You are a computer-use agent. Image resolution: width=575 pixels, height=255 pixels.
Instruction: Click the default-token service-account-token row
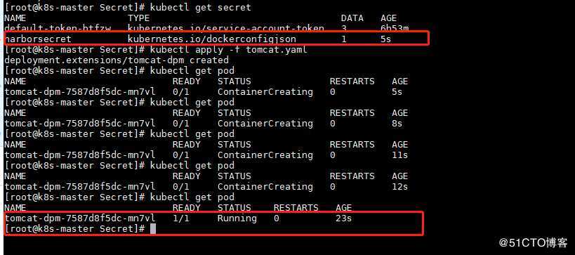coord(206,28)
